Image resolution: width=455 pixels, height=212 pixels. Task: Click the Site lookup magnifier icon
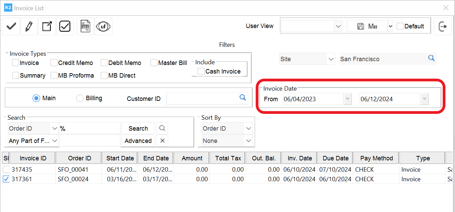tap(431, 58)
